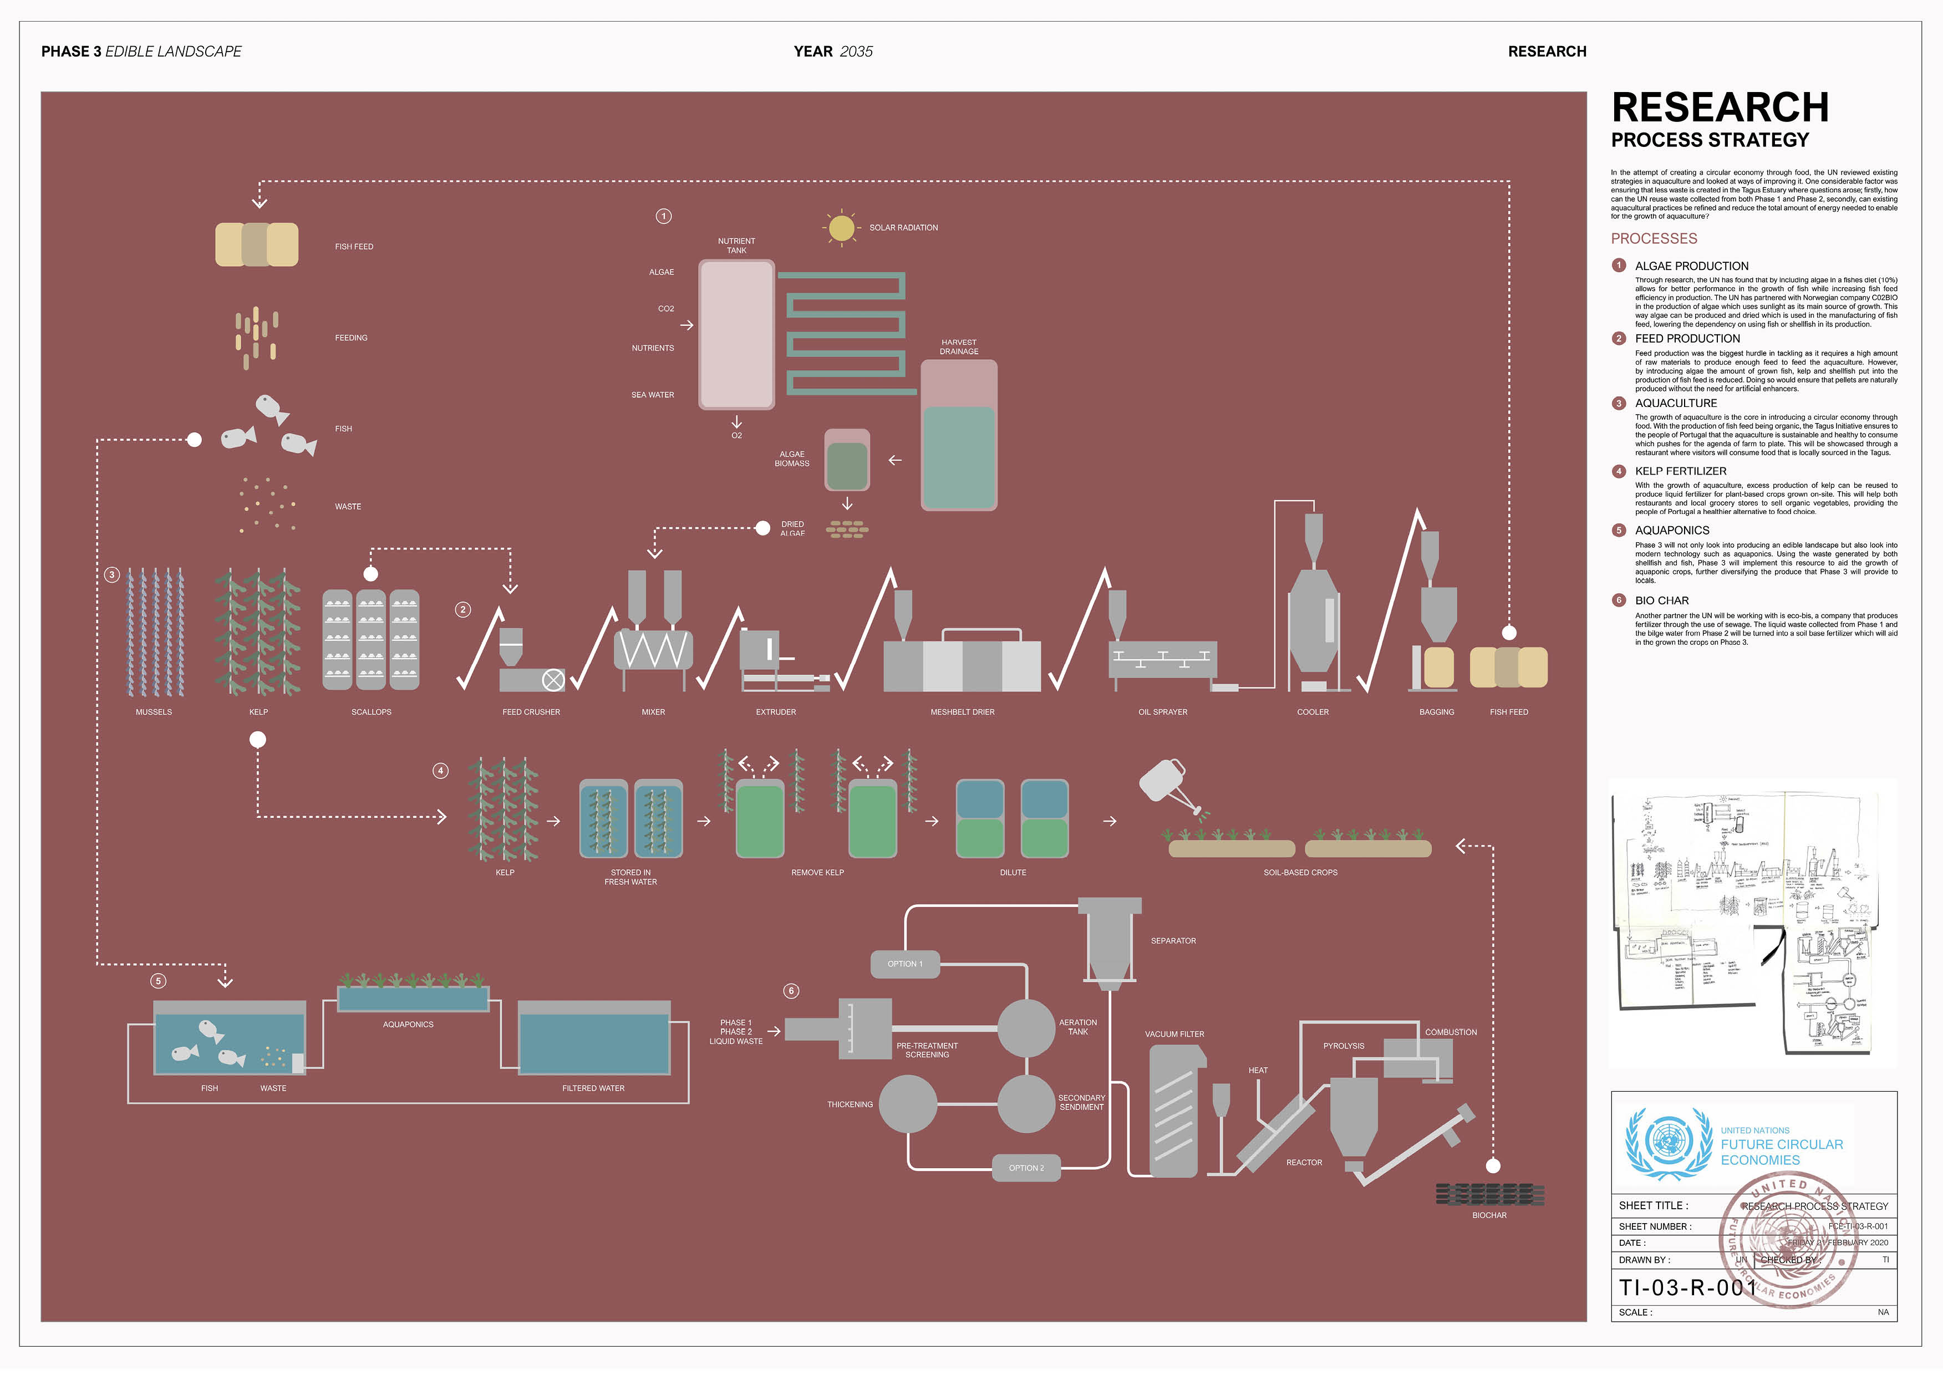Click the fish feed sacks at top left
The height and width of the screenshot is (1375, 1943).
[257, 245]
